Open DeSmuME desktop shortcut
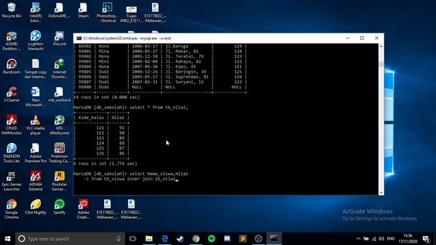 pos(59,10)
